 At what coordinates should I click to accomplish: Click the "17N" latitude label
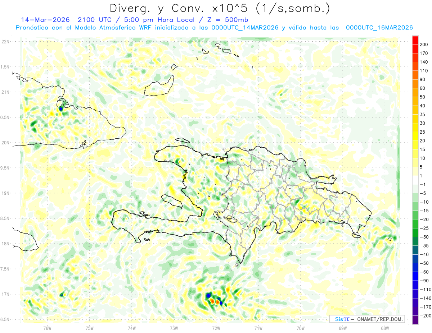point(5,295)
